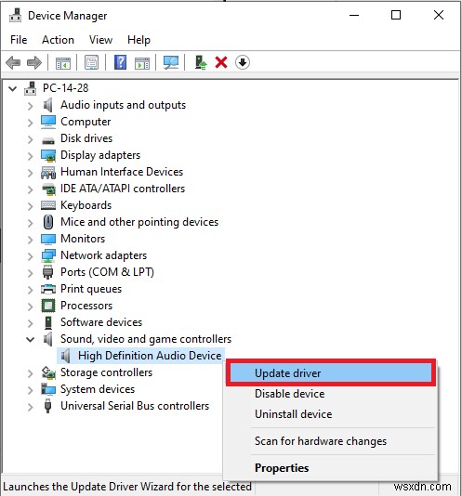The image size is (462, 496).
Task: Click the Ports (COM & LPT) plug icon
Action: tap(47, 272)
